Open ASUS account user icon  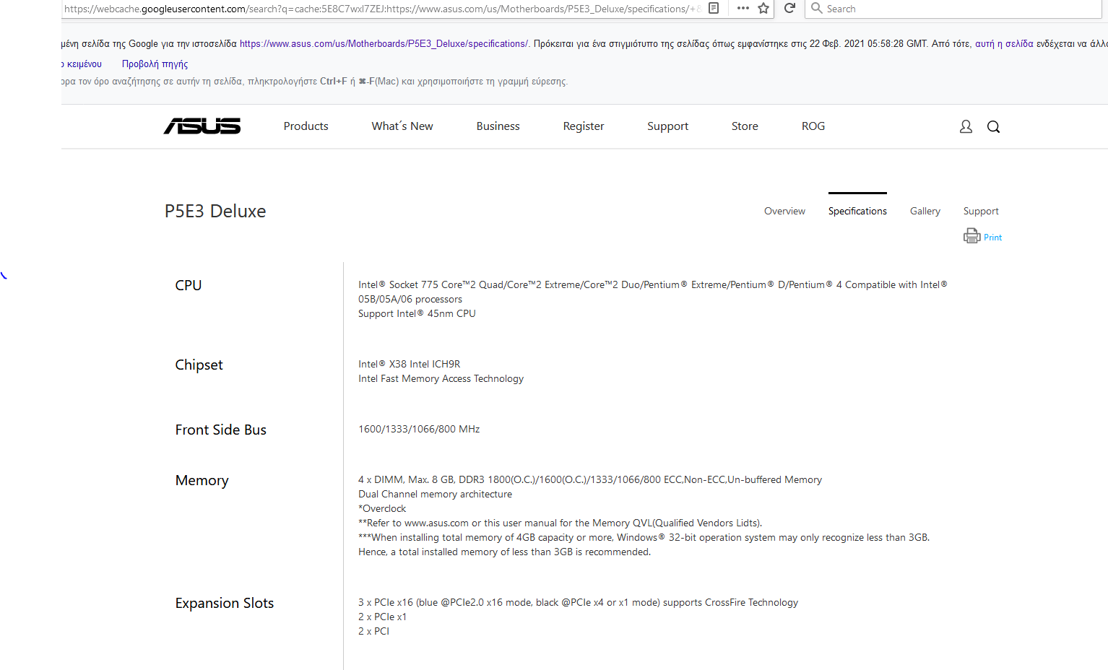[x=966, y=126]
